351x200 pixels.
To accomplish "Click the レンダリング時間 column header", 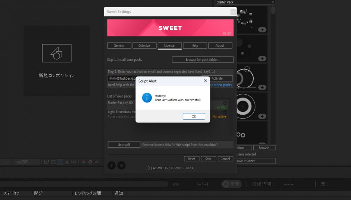I will click(88, 193).
